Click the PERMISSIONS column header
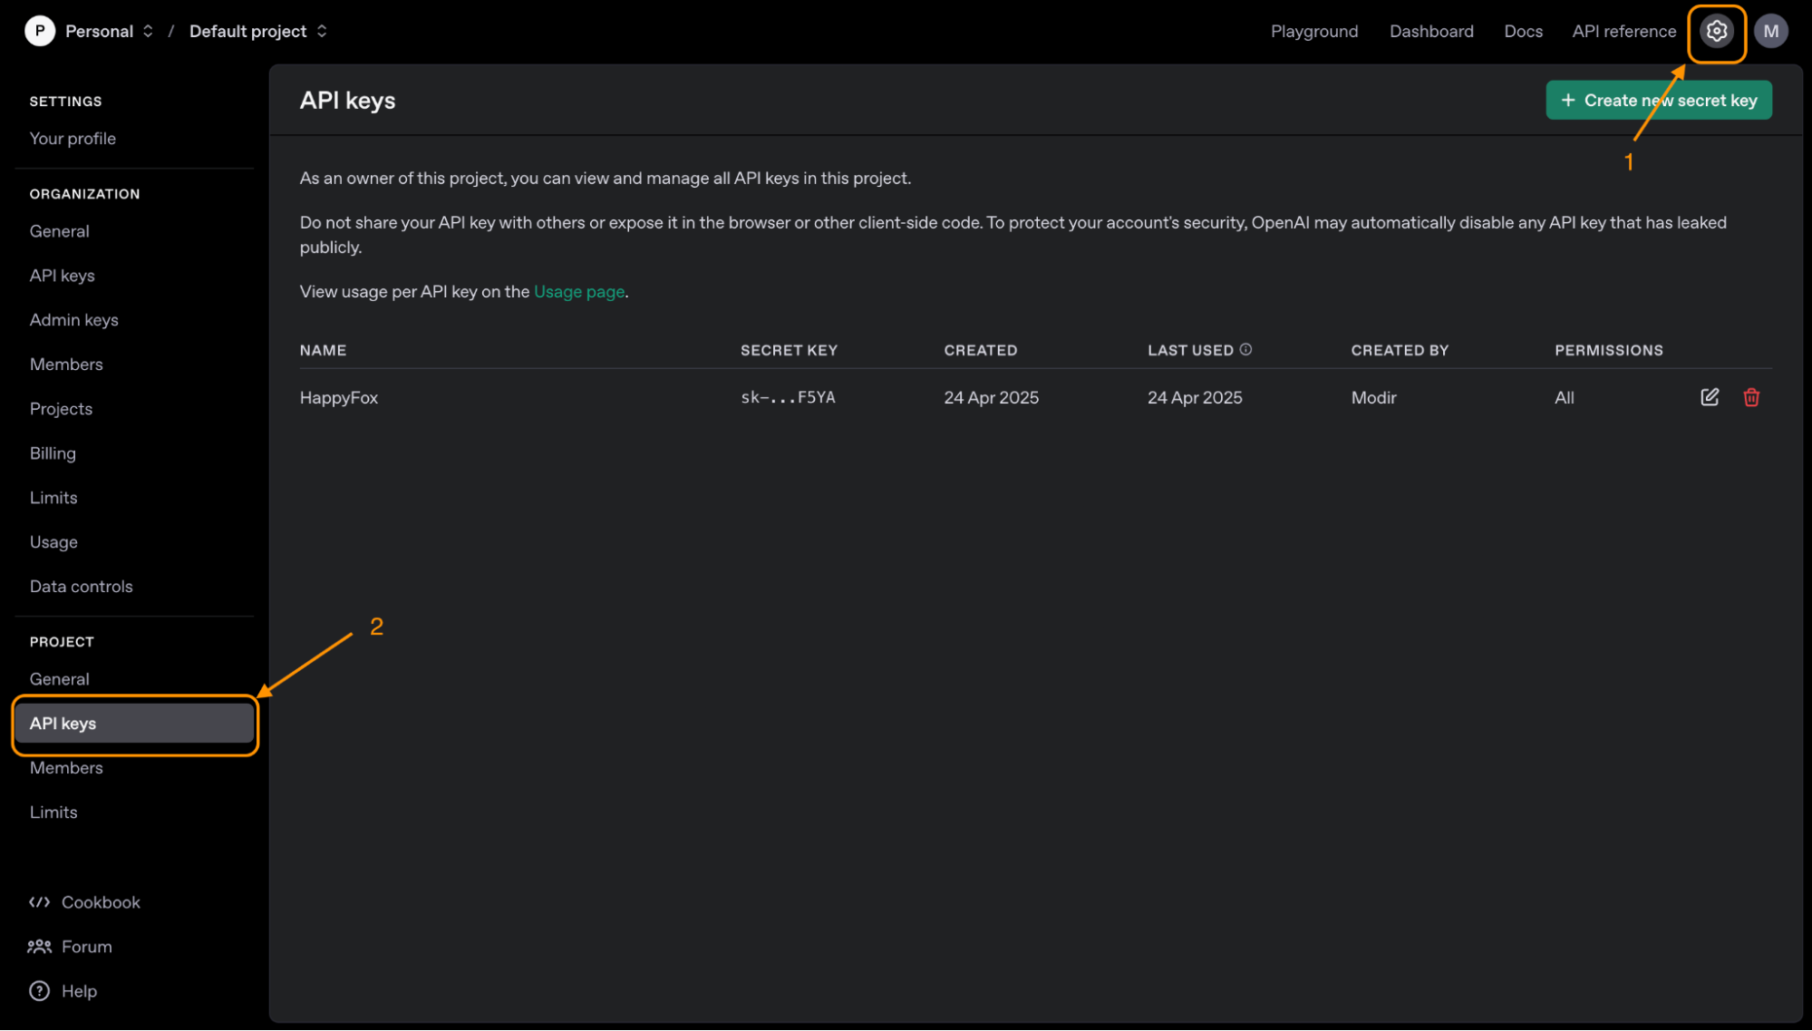 coord(1608,350)
